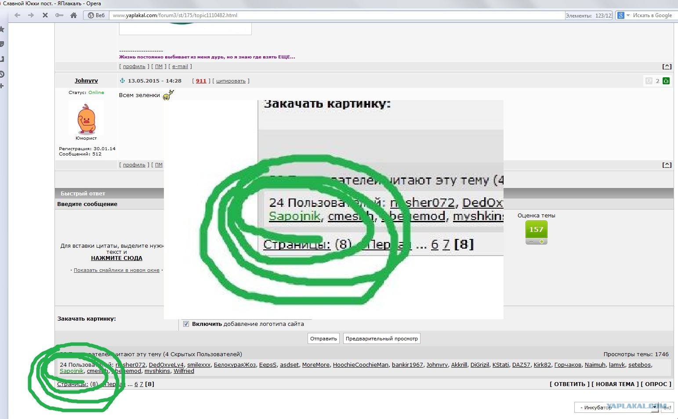
Task: Click цитировать on Johnyrv's post
Action: pyautogui.click(x=231, y=81)
